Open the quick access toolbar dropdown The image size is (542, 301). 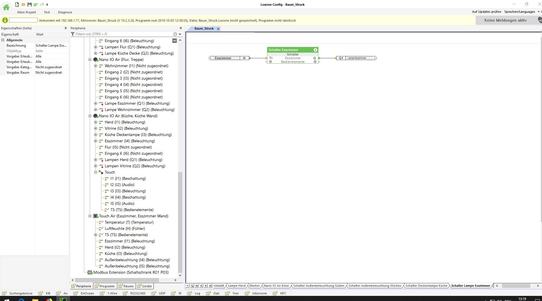coord(47,5)
